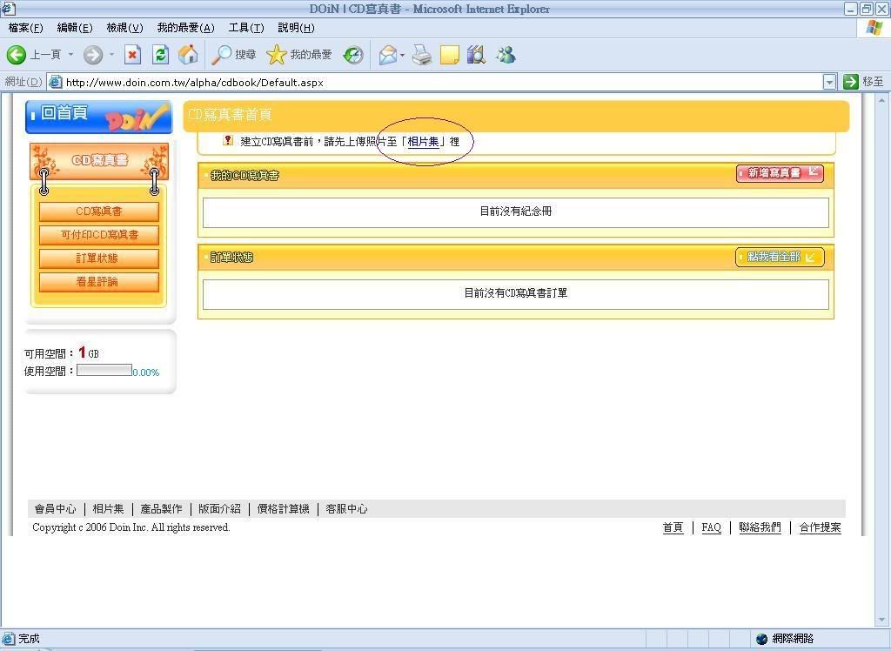Image resolution: width=891 pixels, height=651 pixels.
Task: Select 可付印CD寫真書 in the sidebar
Action: [99, 235]
